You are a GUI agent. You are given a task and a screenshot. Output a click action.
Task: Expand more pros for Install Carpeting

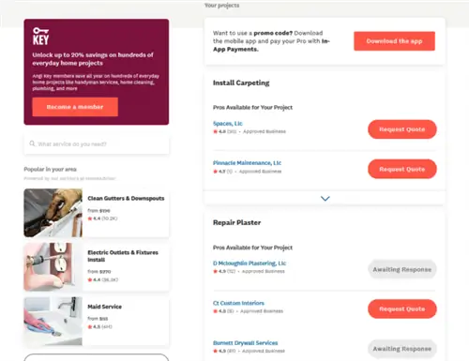coord(325,199)
